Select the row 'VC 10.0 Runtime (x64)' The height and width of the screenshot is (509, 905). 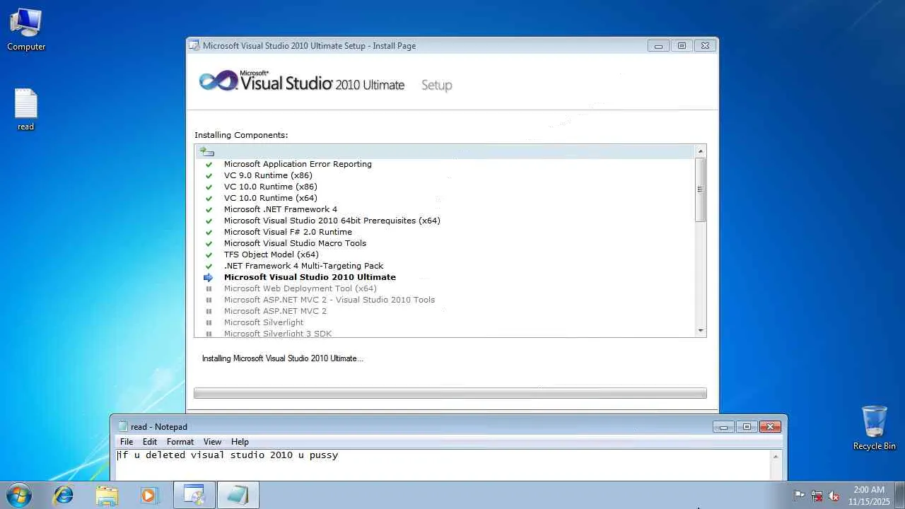(445, 198)
